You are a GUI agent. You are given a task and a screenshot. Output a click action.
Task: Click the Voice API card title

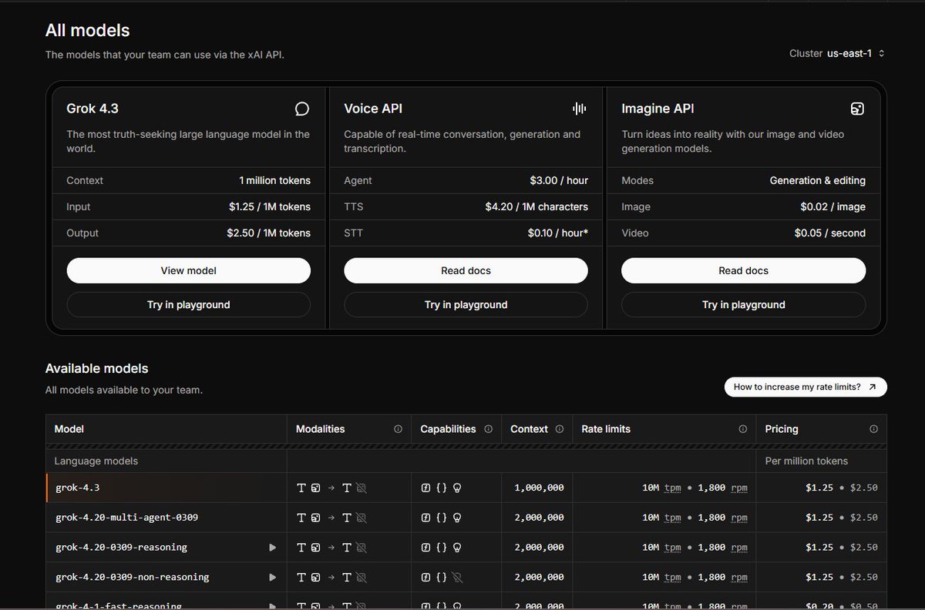(x=373, y=109)
